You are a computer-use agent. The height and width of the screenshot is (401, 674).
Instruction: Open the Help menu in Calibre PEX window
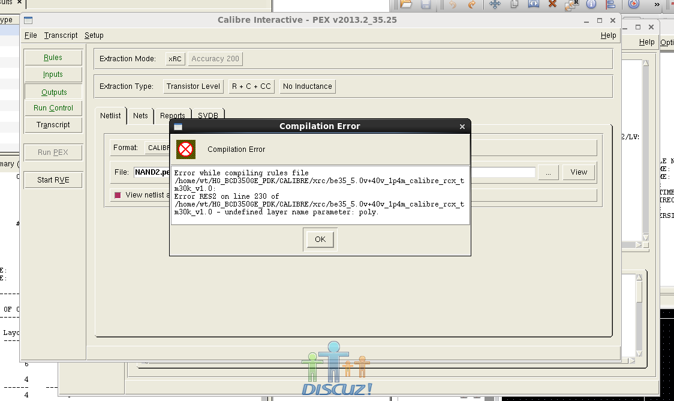coord(608,35)
